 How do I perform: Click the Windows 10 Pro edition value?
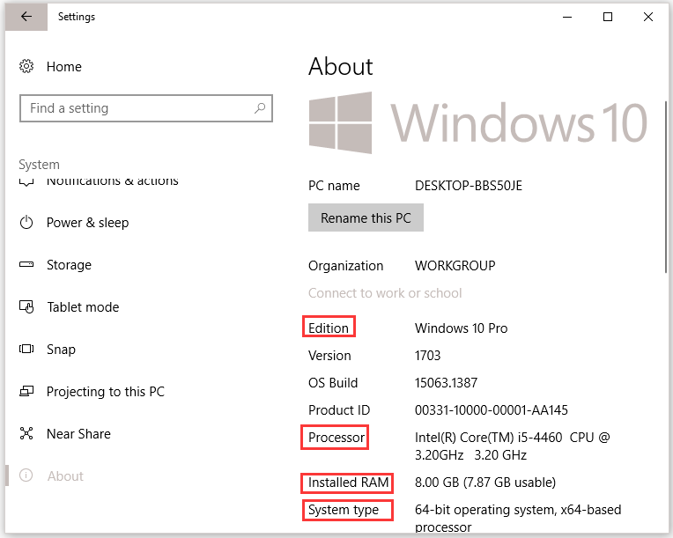461,328
